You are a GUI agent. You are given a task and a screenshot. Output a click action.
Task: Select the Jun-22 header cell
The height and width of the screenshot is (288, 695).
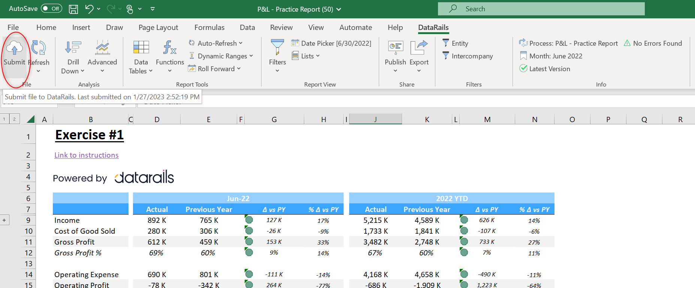tap(238, 198)
